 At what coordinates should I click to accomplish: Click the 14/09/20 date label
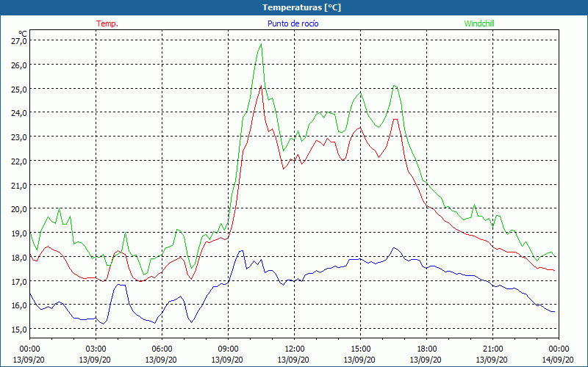point(559,360)
